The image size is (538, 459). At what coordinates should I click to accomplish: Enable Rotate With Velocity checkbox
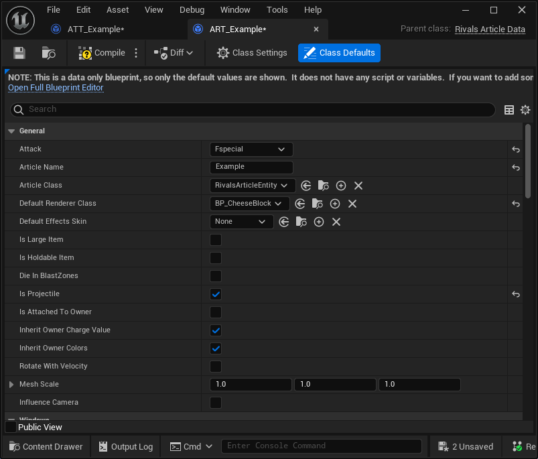tap(216, 367)
